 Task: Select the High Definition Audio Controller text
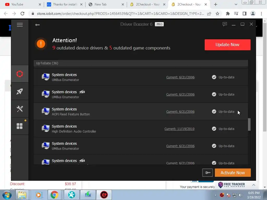pos(74,132)
